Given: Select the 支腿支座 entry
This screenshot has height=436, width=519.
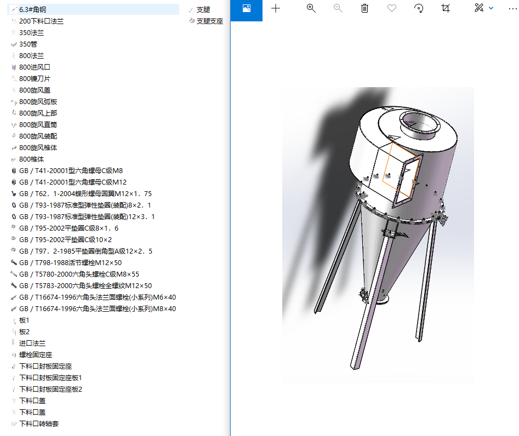Looking at the screenshot, I should click(x=207, y=21).
